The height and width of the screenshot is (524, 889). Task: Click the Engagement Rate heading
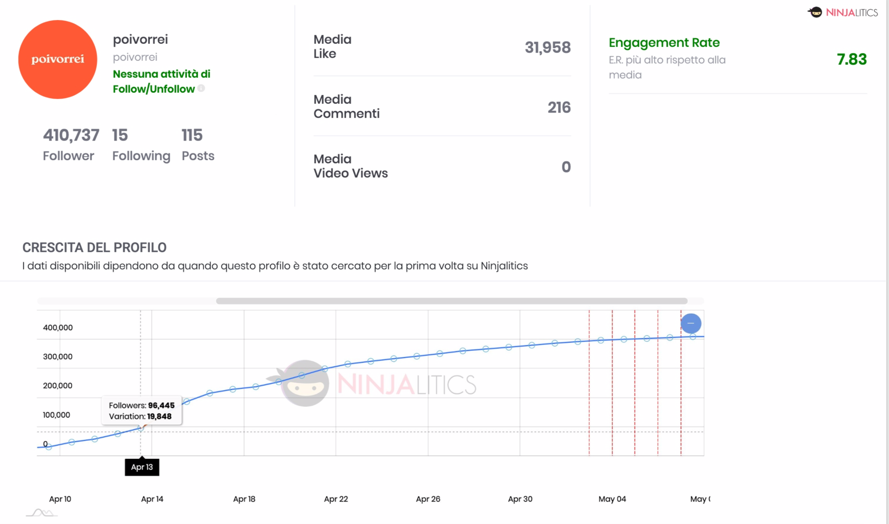[x=664, y=43]
